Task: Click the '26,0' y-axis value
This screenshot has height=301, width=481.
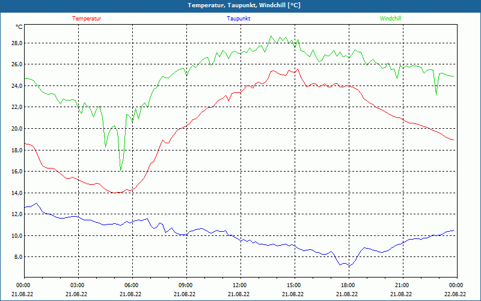Action: tap(17, 64)
